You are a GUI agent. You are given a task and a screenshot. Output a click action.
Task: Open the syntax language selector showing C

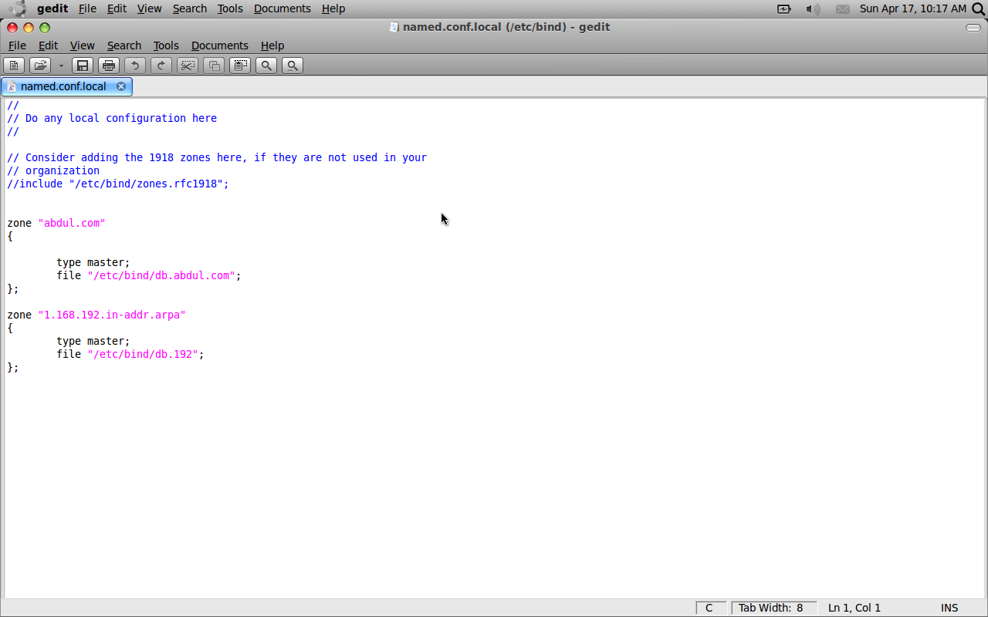click(710, 608)
